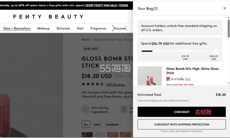
Task: Click the star rating icons
Action: (x=93, y=84)
